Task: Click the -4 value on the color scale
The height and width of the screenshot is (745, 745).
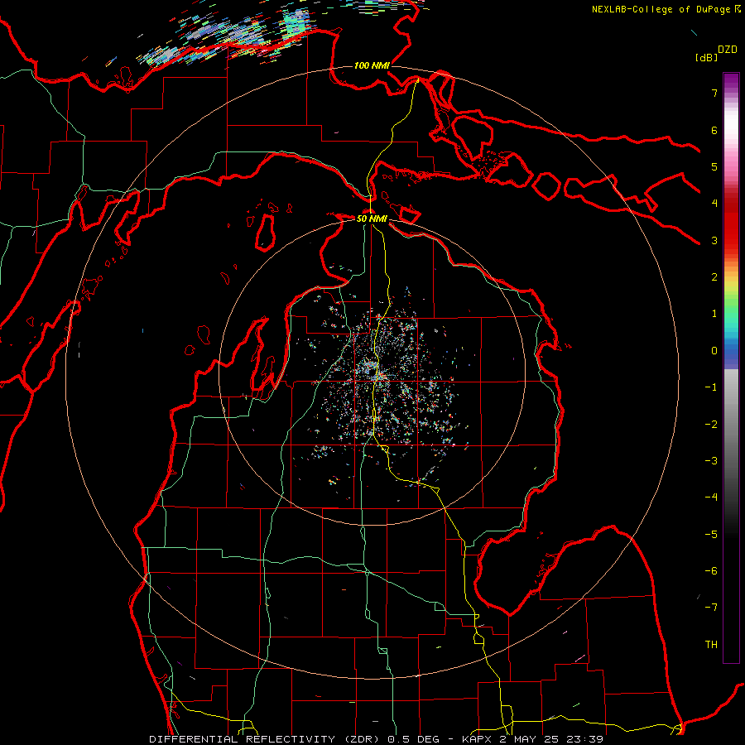Action: coord(711,497)
